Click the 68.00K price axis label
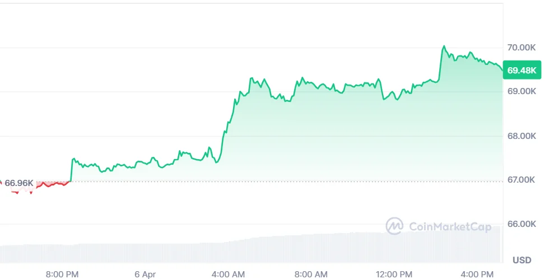Screen dimensions: 549x279 pyautogui.click(x=521, y=136)
